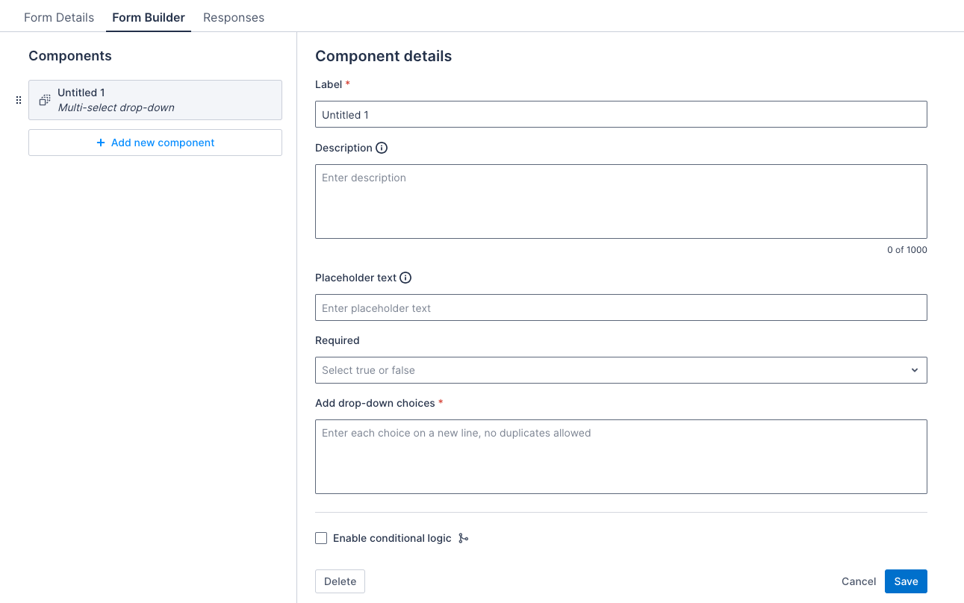Switch to the Responses tab
964x603 pixels.
pos(234,16)
